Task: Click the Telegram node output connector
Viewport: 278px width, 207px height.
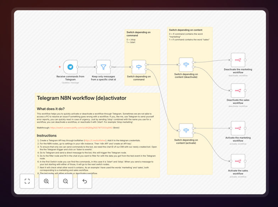Action: point(77,67)
